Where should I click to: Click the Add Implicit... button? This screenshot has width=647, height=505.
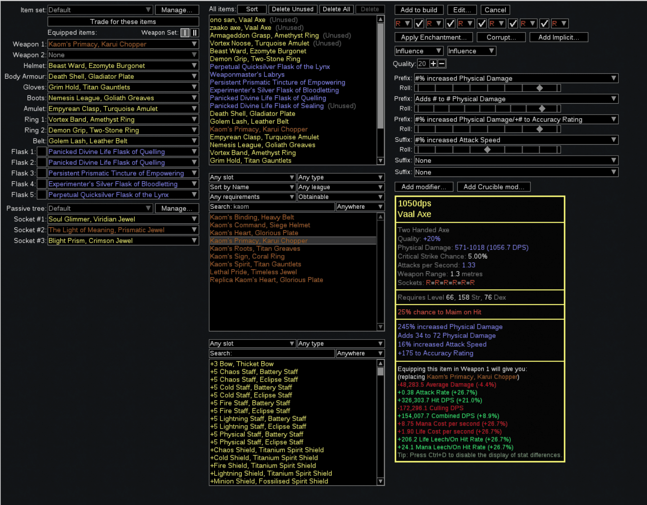(559, 37)
